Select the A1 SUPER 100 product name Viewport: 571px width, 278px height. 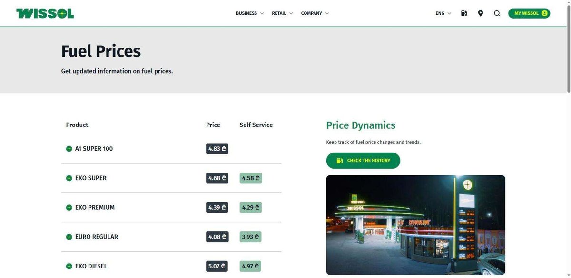[x=94, y=149]
